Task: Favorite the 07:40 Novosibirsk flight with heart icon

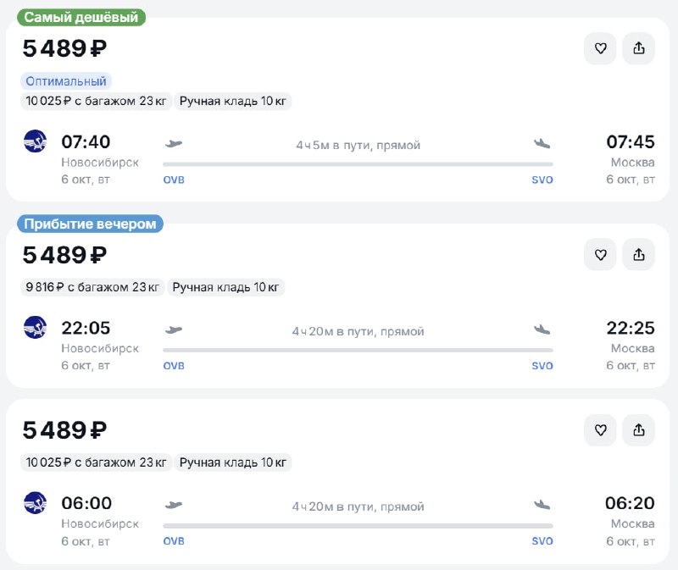Action: pos(600,48)
